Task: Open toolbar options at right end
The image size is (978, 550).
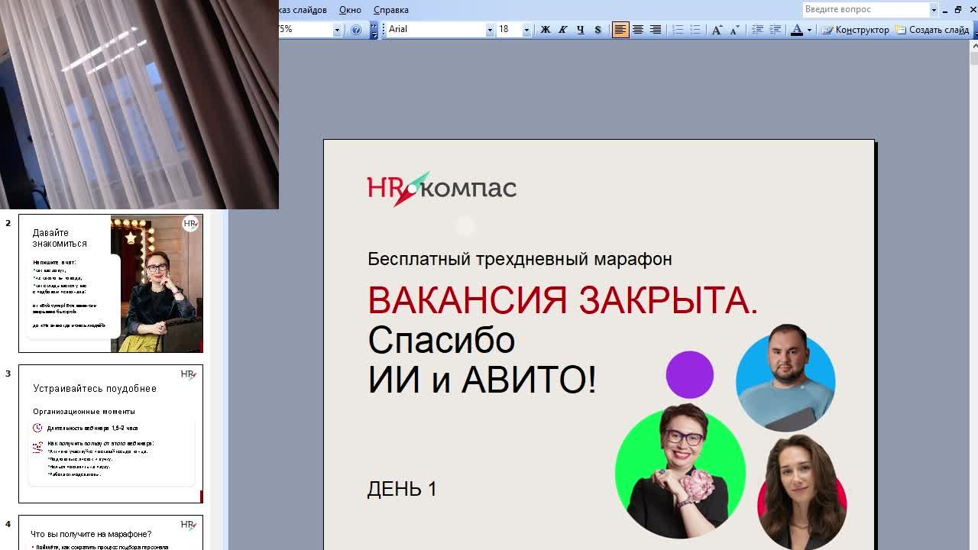Action: (x=974, y=30)
